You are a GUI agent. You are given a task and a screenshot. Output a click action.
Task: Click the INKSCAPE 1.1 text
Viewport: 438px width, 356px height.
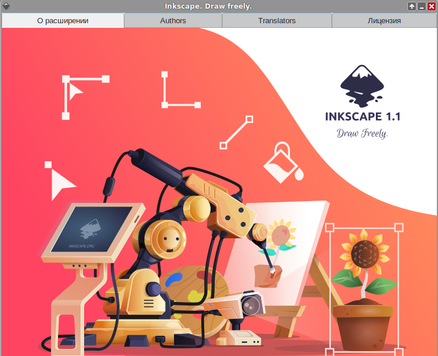pyautogui.click(x=363, y=117)
